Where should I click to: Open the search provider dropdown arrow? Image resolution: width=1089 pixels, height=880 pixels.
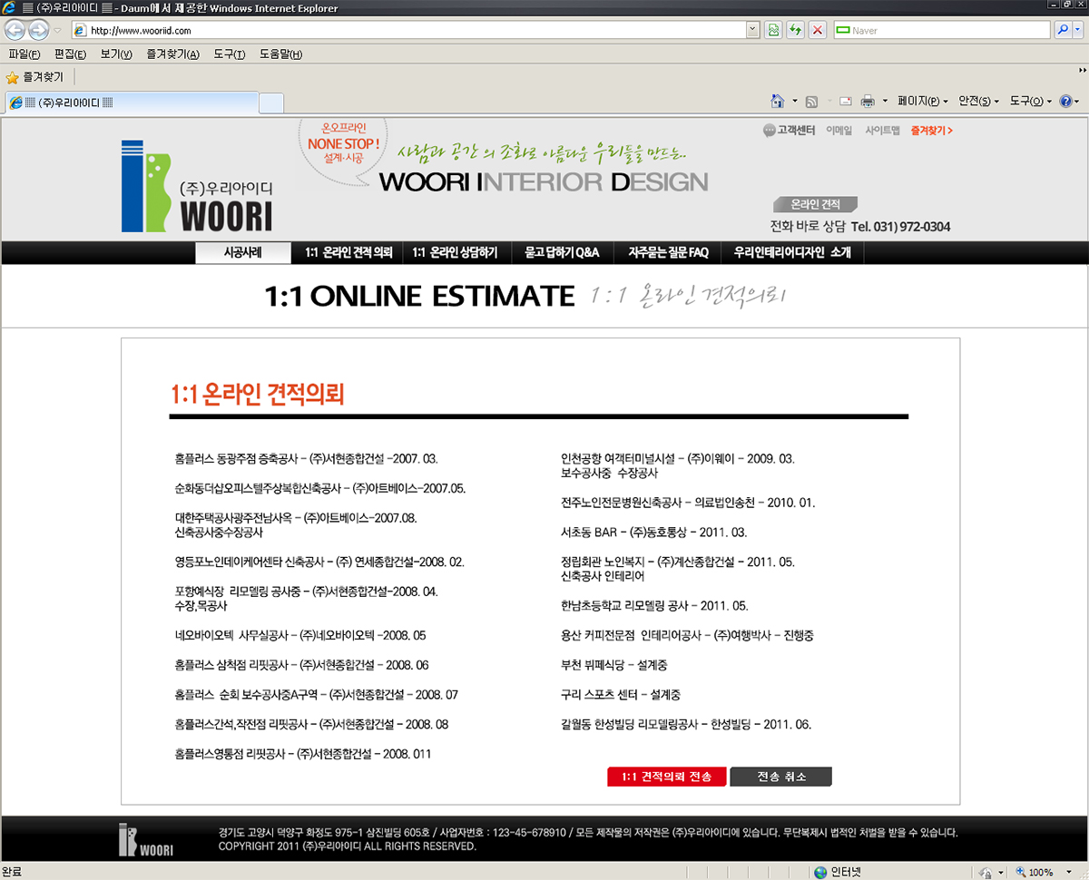(x=1079, y=30)
